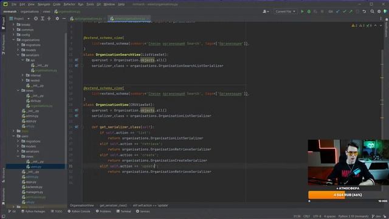Toggle tool window quick access at bottom-left corner

[3, 217]
